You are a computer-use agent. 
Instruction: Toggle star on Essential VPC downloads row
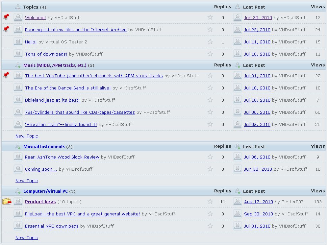pos(210,226)
